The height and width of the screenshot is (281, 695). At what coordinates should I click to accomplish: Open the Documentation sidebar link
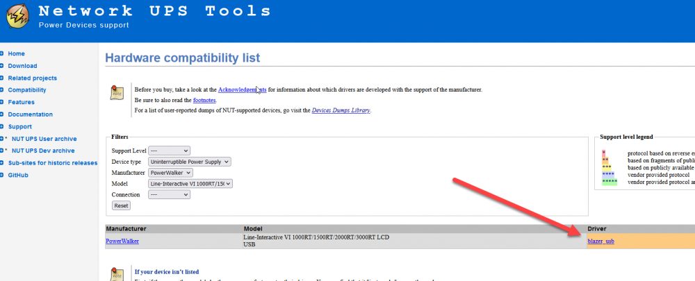(x=30, y=114)
